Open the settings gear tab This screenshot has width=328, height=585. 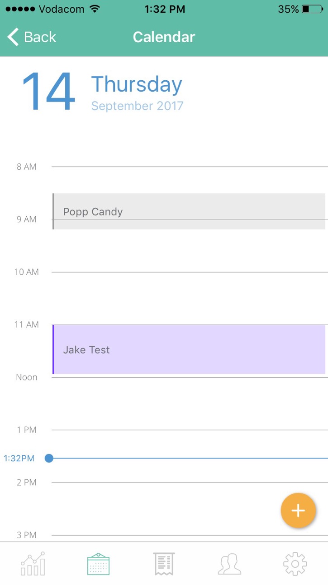[295, 564]
